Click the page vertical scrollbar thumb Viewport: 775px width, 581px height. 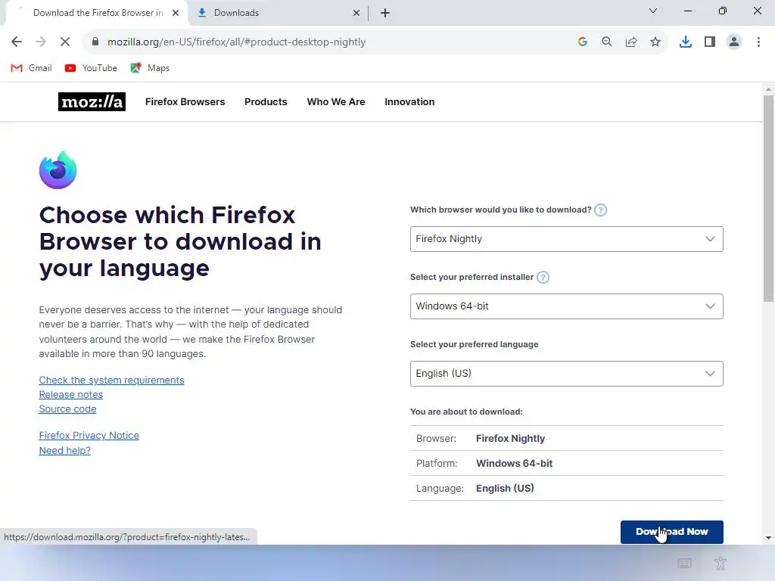(768, 198)
